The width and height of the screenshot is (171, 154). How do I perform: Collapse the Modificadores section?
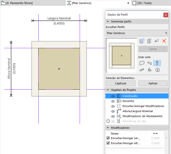coord(108,128)
